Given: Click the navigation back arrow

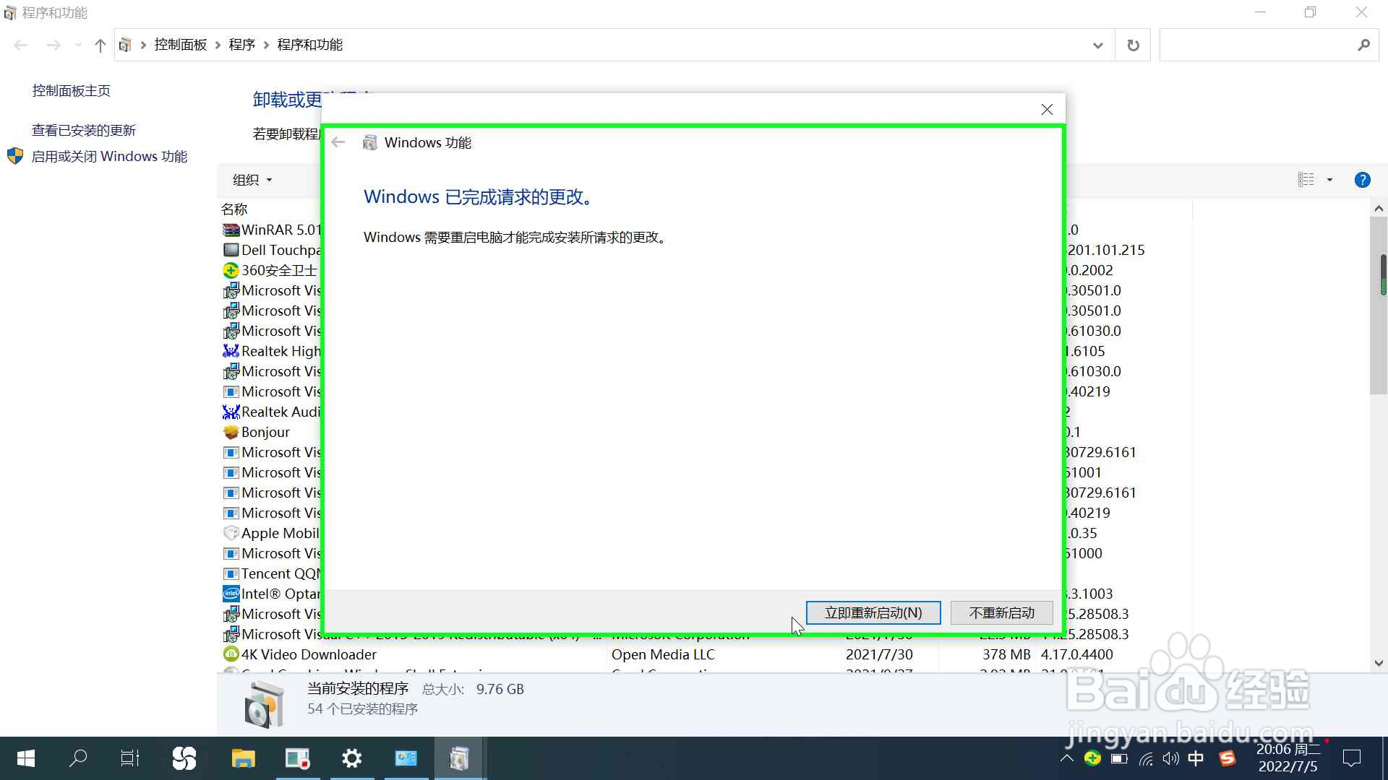Looking at the screenshot, I should click(21, 45).
